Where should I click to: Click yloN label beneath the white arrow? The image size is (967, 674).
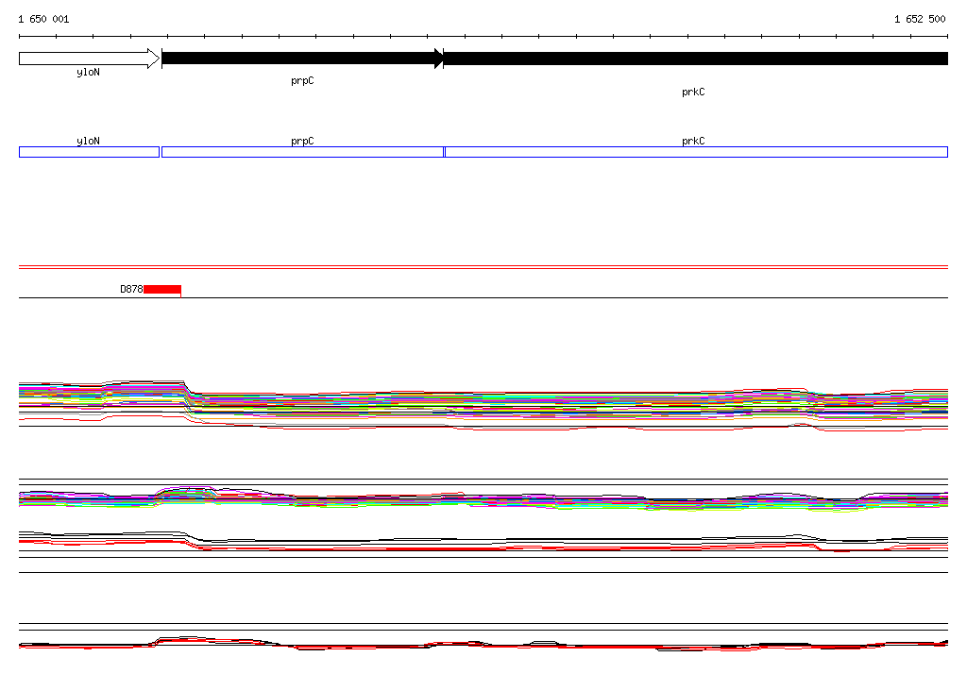88,72
